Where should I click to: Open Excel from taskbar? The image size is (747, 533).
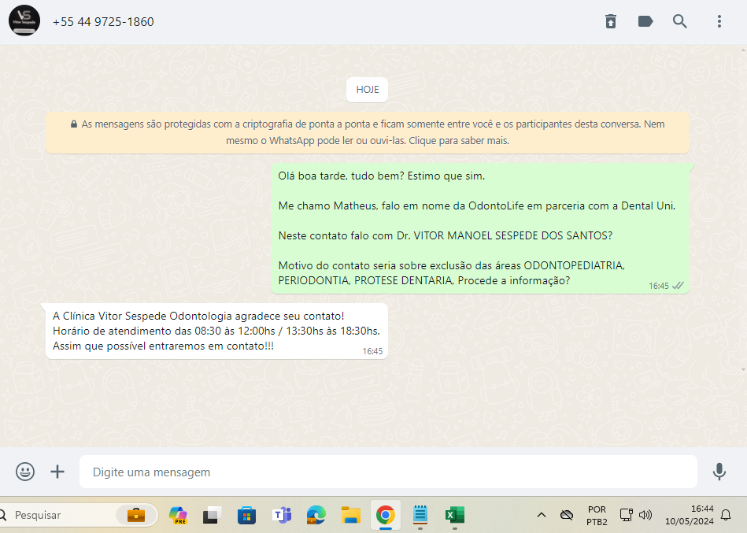pos(455,515)
